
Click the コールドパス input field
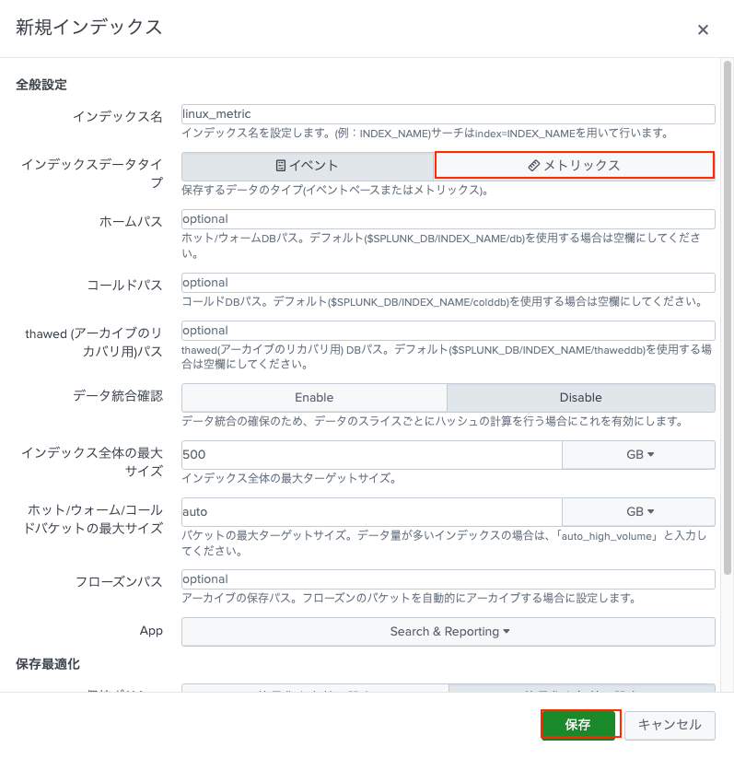click(448, 283)
